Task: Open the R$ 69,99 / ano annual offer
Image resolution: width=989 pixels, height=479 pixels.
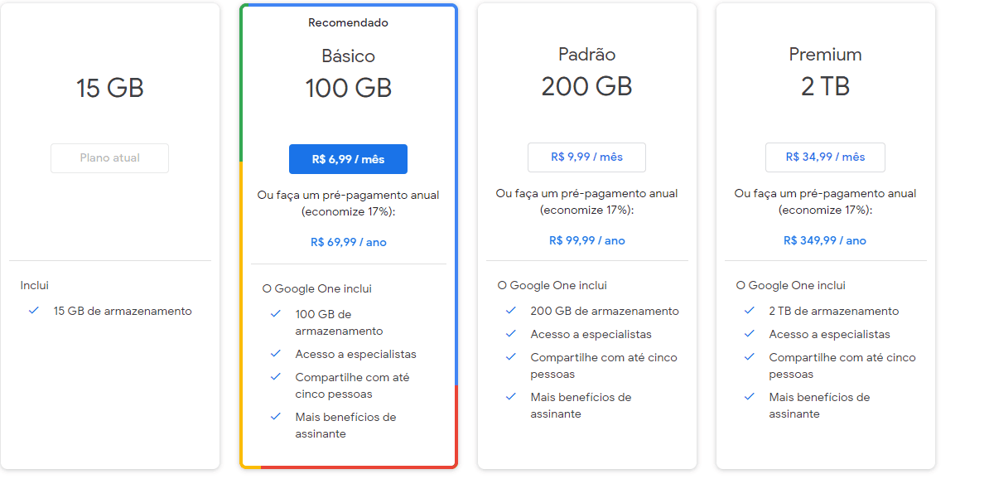Action: click(x=348, y=243)
